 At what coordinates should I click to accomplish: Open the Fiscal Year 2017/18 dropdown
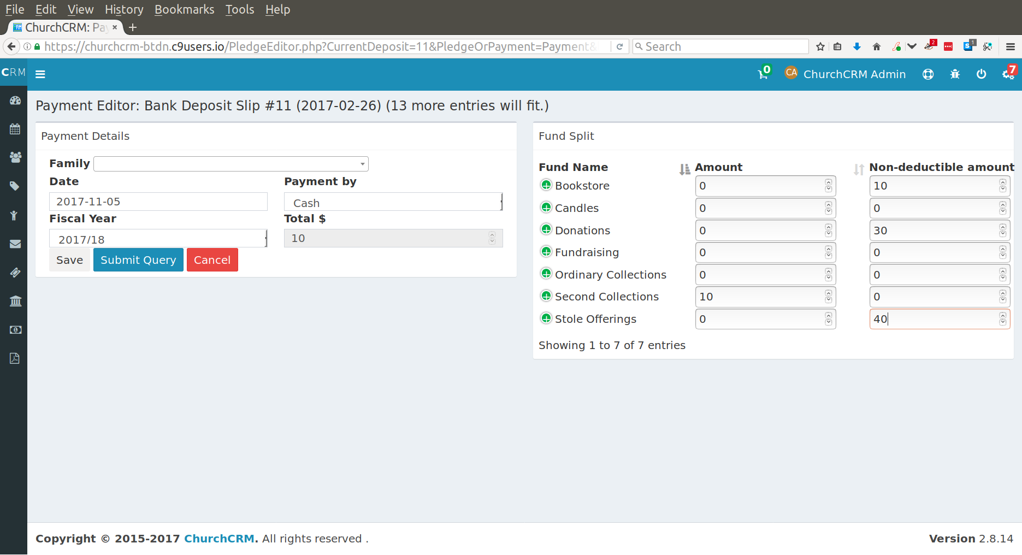158,239
